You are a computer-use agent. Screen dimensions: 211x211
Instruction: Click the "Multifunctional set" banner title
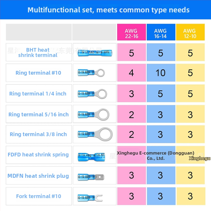[x=108, y=10]
